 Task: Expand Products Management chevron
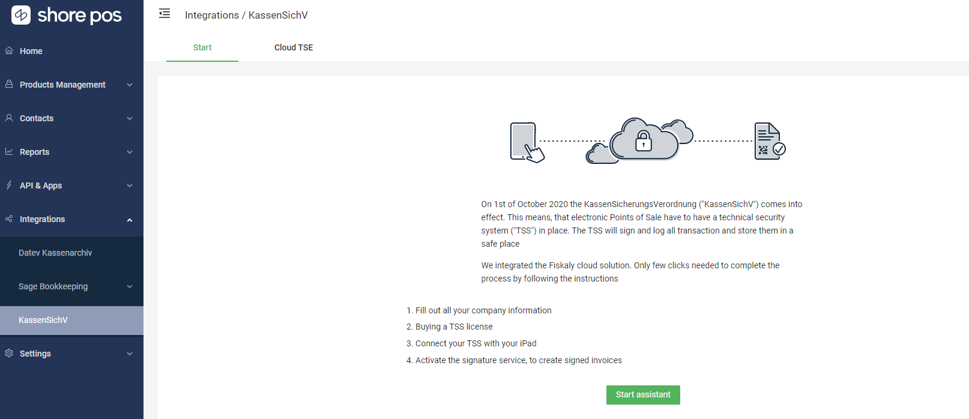click(130, 85)
